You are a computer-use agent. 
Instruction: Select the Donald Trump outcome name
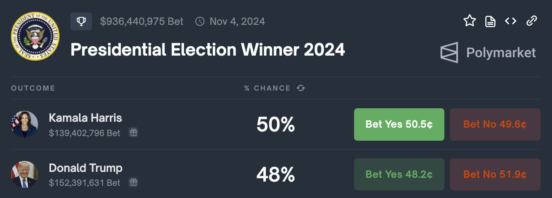pos(86,168)
